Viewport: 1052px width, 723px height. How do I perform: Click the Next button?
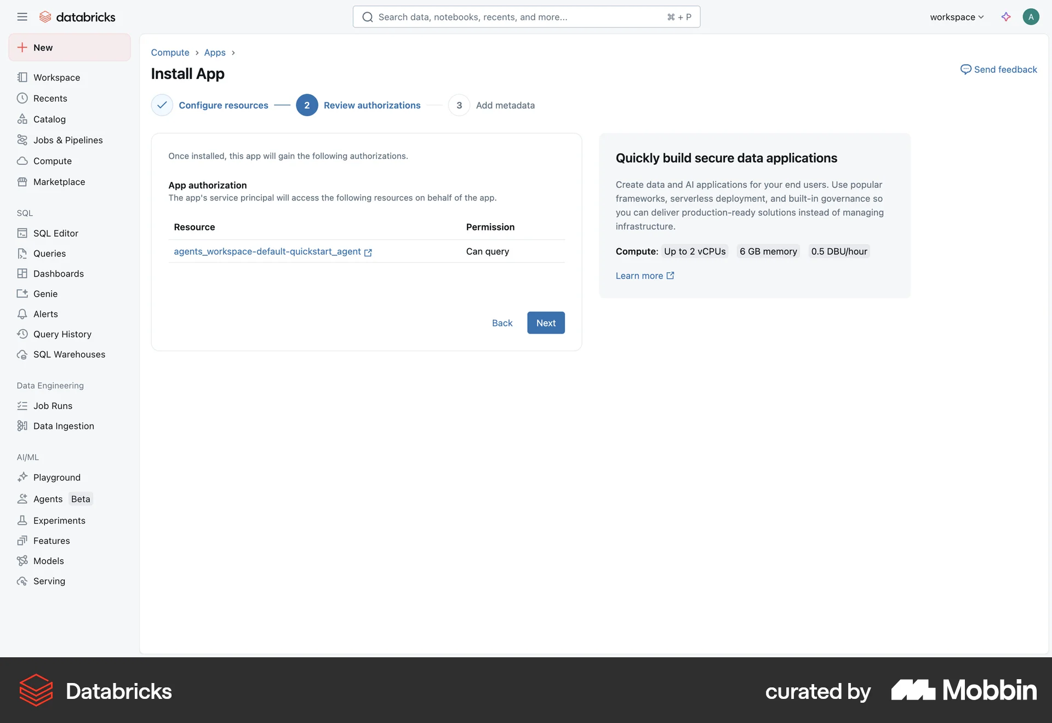click(545, 323)
